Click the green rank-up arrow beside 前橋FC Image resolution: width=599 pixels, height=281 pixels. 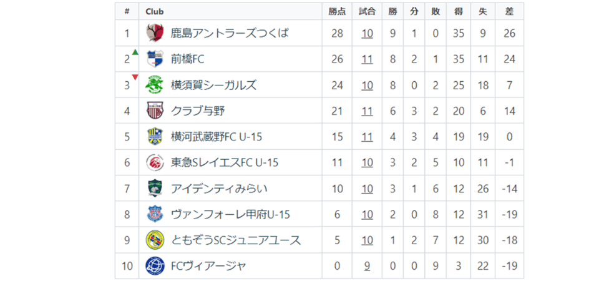tap(135, 52)
